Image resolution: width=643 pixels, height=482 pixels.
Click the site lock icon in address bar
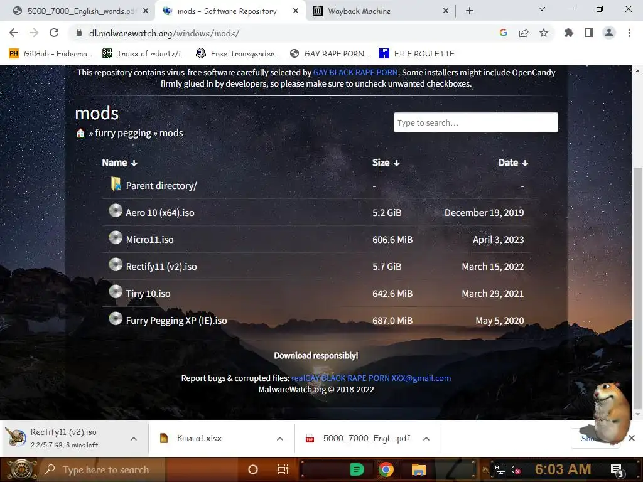click(x=78, y=33)
